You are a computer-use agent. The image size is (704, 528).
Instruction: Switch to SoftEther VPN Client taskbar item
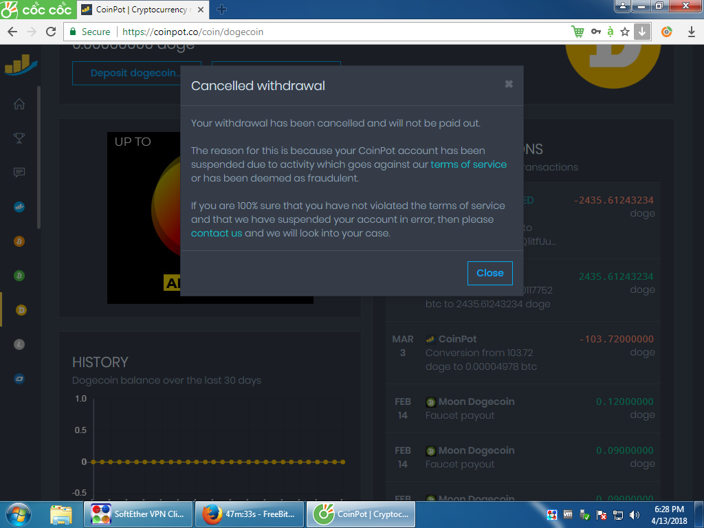coord(138,514)
